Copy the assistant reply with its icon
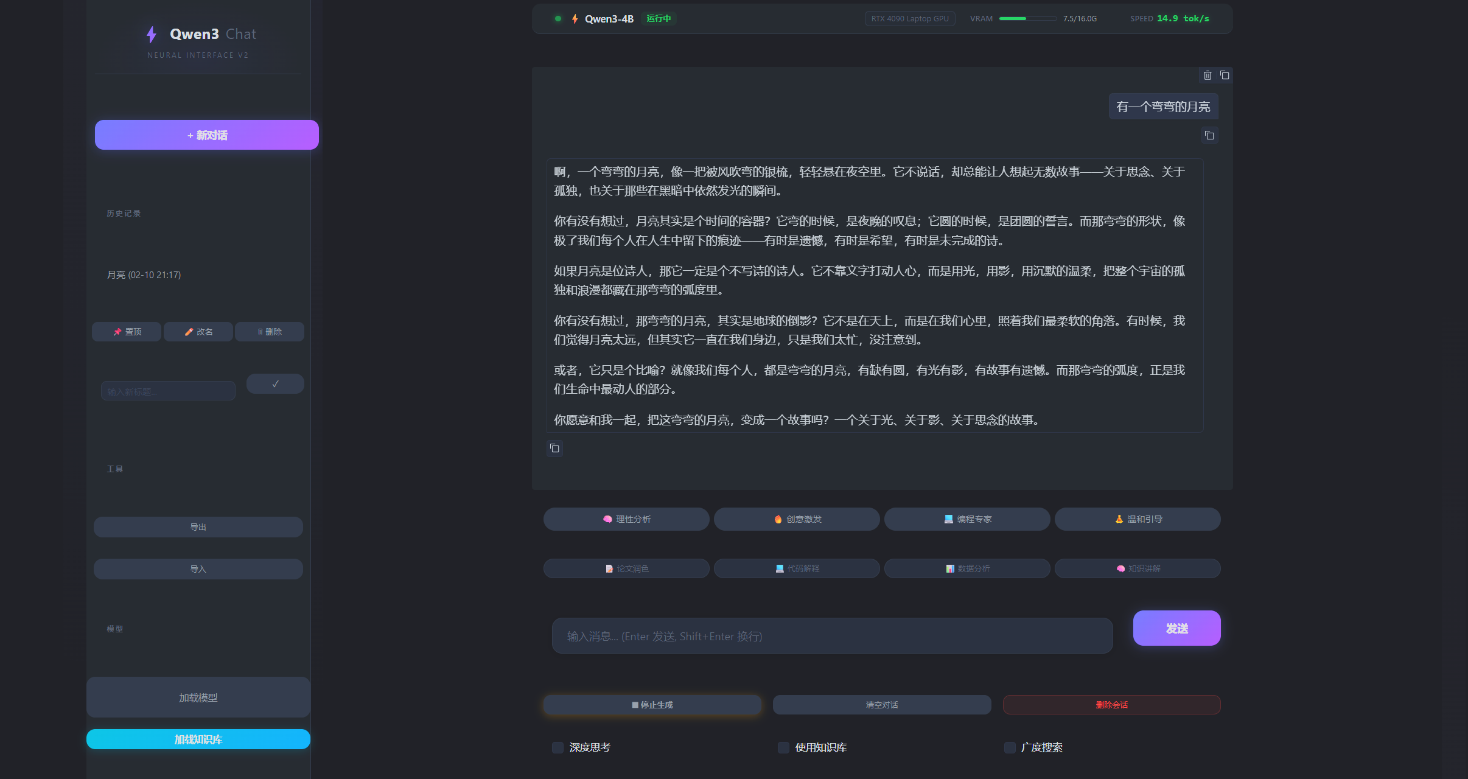The width and height of the screenshot is (1468, 779). [x=554, y=449]
